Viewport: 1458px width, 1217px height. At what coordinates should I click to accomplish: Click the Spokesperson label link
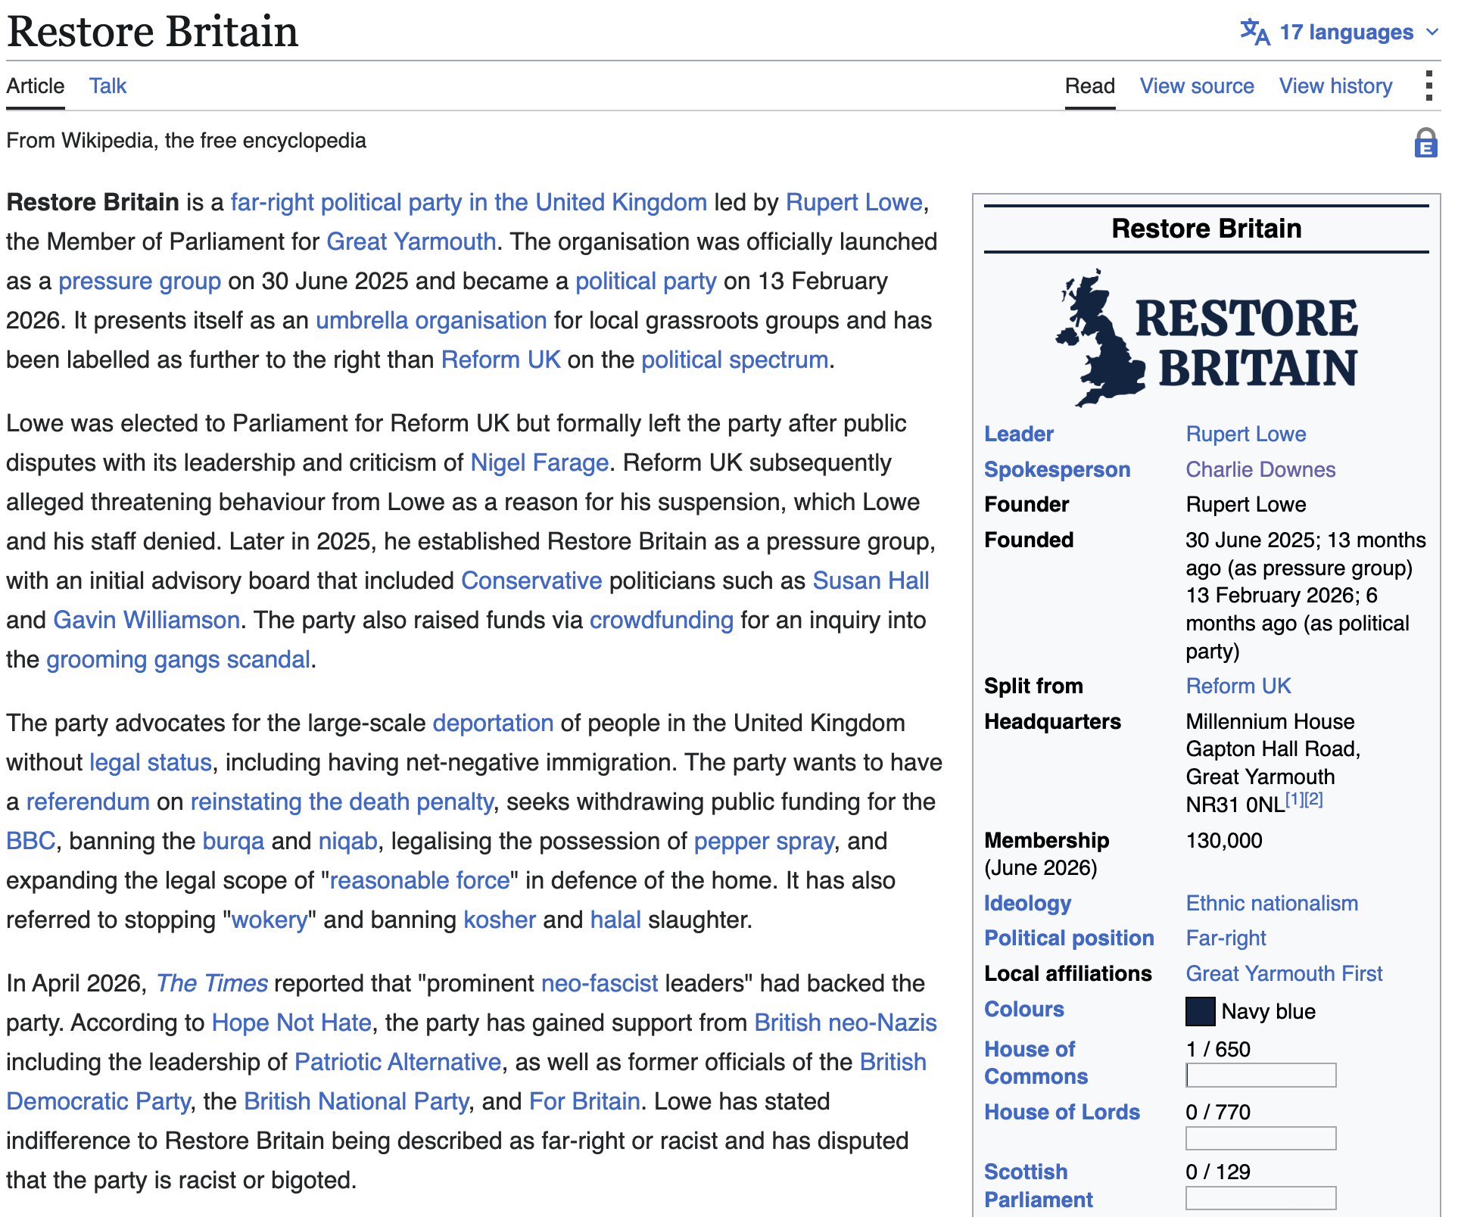(1057, 469)
